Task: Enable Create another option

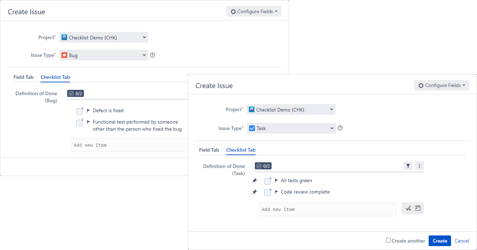Action: [x=388, y=240]
